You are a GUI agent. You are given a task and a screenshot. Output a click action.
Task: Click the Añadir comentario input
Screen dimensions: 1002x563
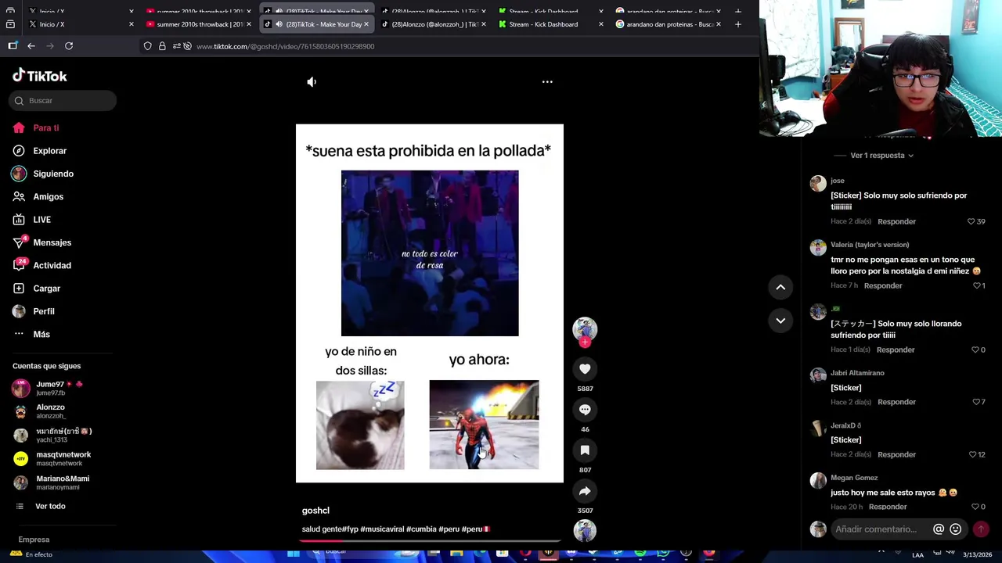[878, 529]
